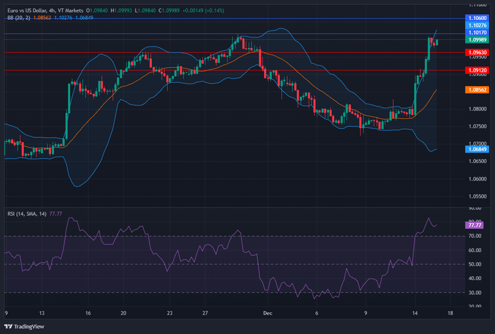Click the 27 date label on time axis

204,313
